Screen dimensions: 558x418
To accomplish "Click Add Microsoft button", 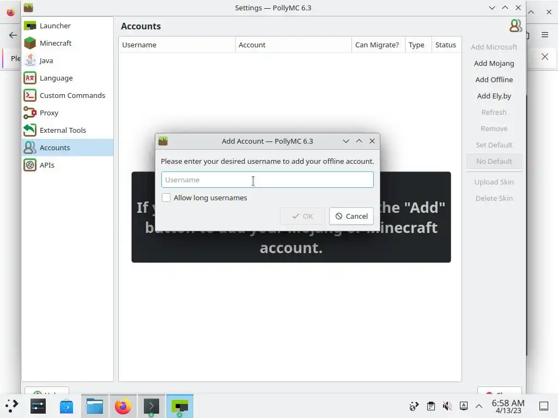I will pos(494,47).
